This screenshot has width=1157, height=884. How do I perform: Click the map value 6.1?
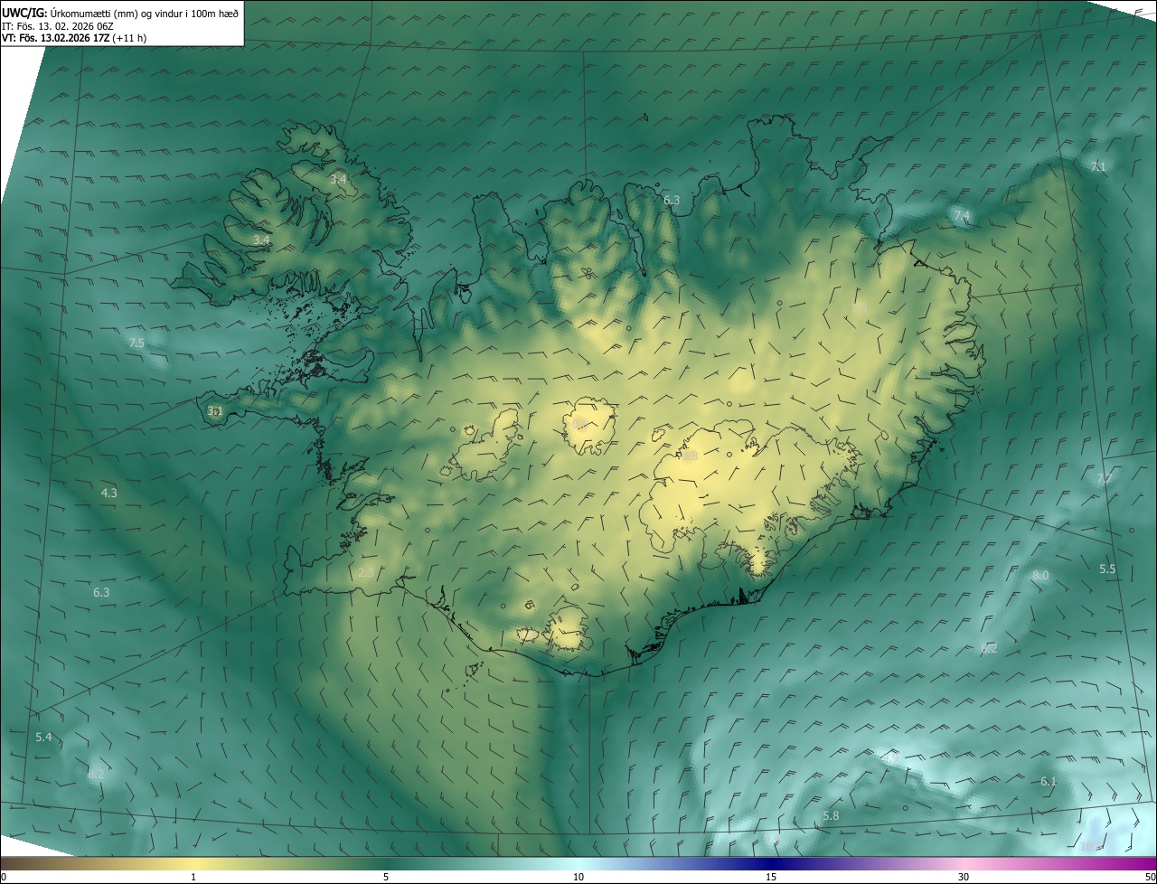click(1049, 782)
